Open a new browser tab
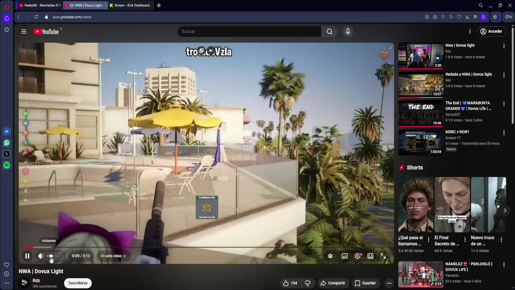Image resolution: width=515 pixels, height=290 pixels. [159, 5]
